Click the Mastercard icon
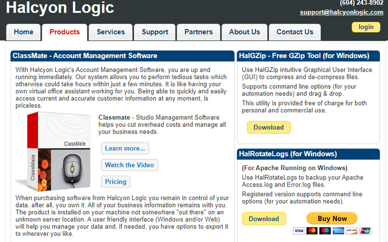The height and width of the screenshot is (242, 388). 312,231
